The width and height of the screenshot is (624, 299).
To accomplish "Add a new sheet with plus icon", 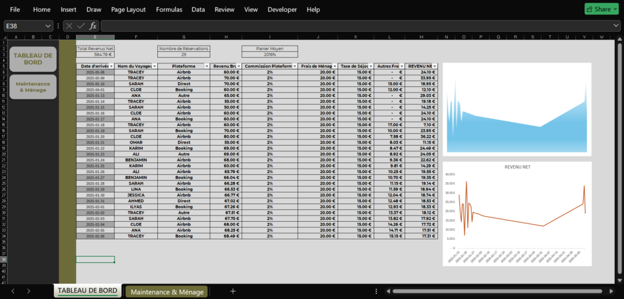I will click(233, 292).
